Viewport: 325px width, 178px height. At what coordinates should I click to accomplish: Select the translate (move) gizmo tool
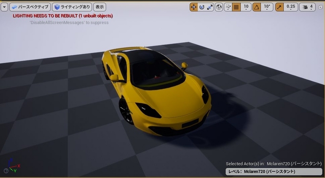(x=194, y=7)
